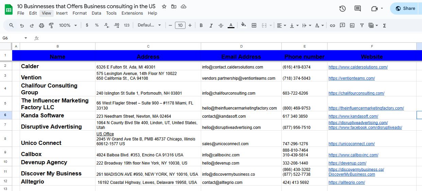
Task: Click the Share button
Action: (x=405, y=8)
